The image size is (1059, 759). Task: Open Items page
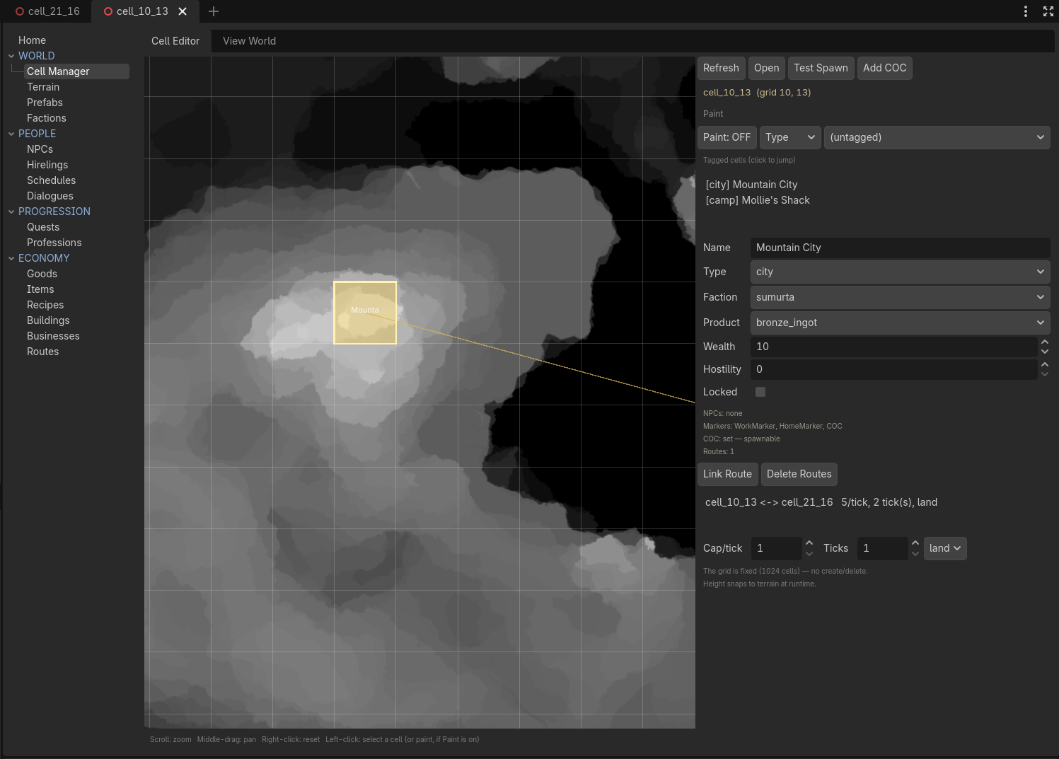[40, 289]
